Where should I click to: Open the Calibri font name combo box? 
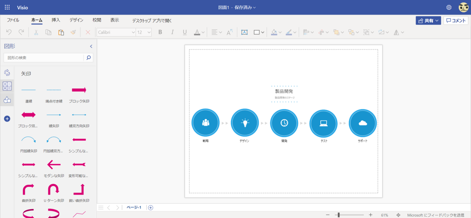[x=116, y=33]
